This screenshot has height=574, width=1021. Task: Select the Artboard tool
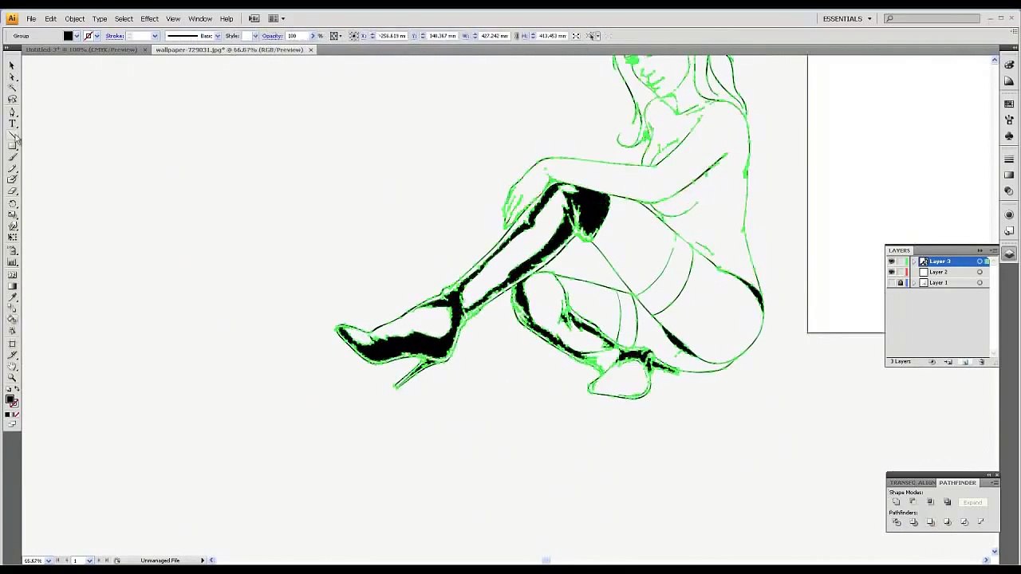coord(12,344)
